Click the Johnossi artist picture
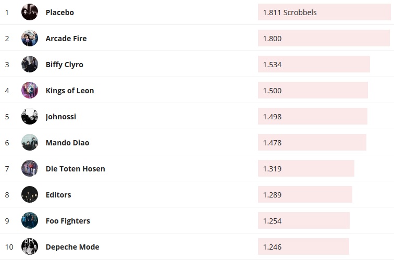This screenshot has height=260, width=394. (30, 116)
